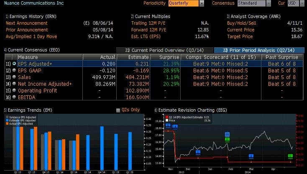307x174 pixels.
Task: Click the EBITDA measure name
Action: point(27,97)
